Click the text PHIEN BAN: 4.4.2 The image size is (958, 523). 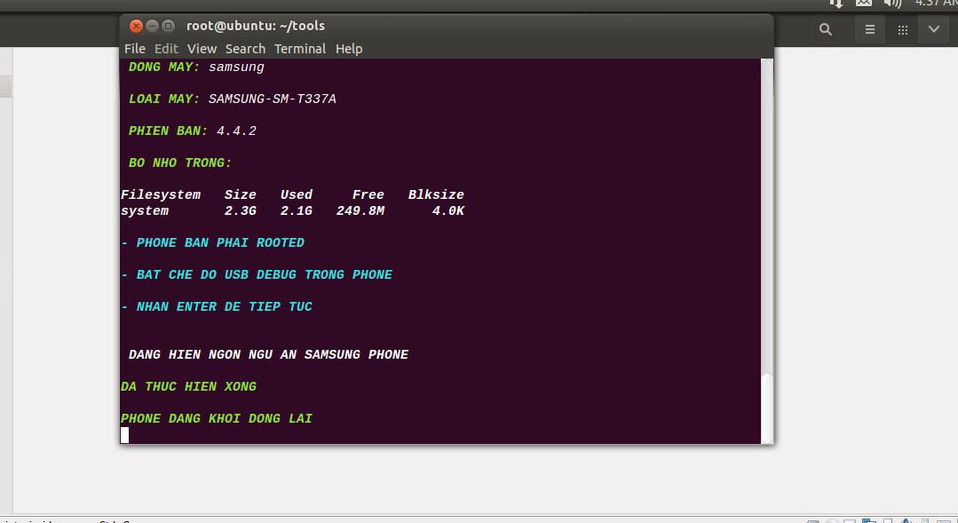[193, 131]
